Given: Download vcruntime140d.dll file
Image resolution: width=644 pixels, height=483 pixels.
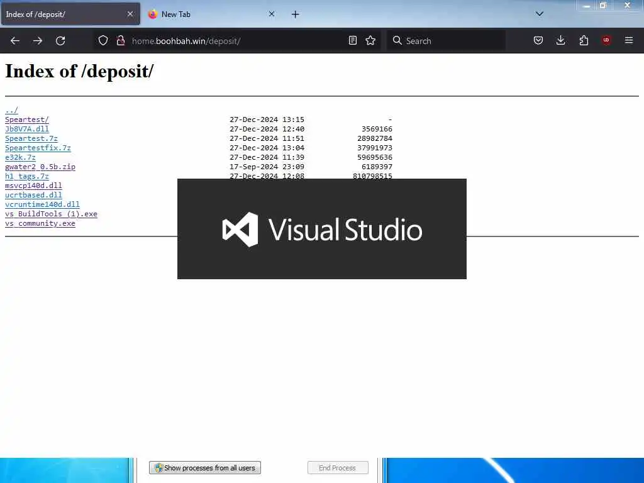Looking at the screenshot, I should coord(42,204).
